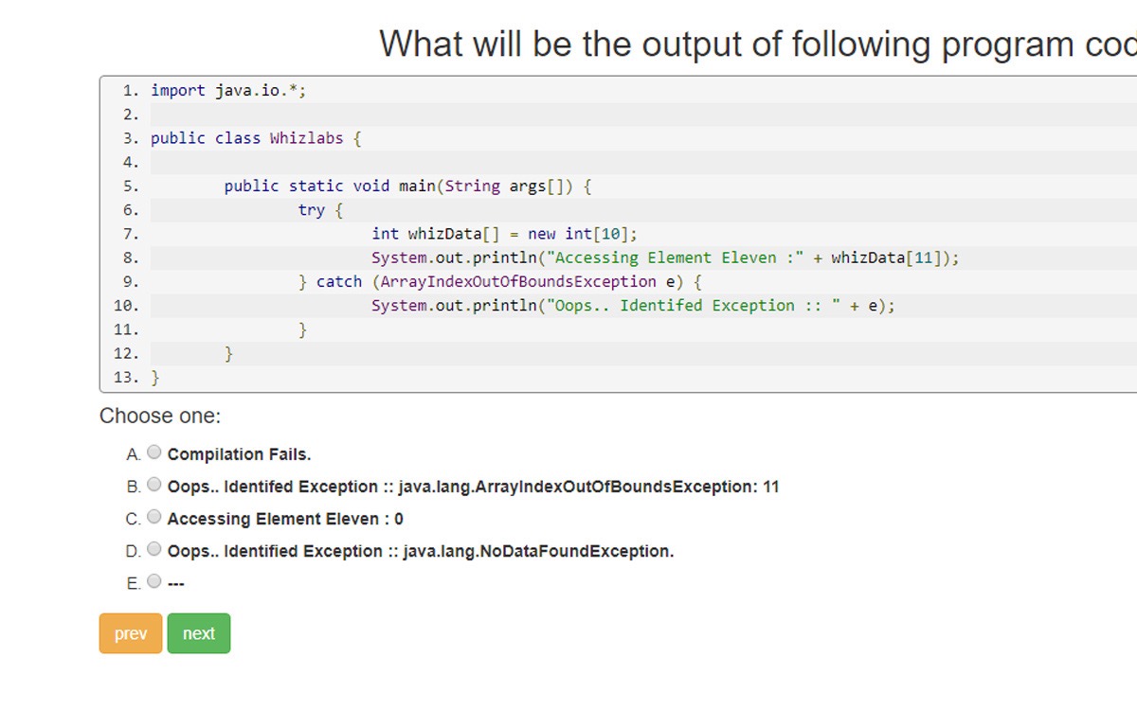Click the 'import java.io.*;' code line
The height and width of the screenshot is (710, 1137).
(x=228, y=91)
